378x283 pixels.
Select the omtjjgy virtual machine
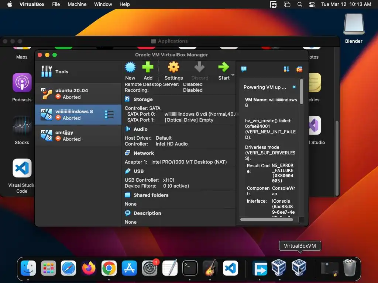coord(78,136)
